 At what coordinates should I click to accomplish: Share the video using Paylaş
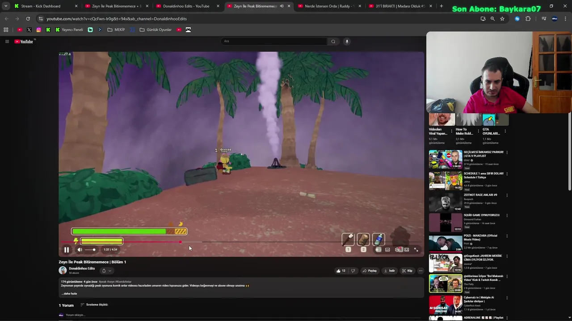pyautogui.click(x=370, y=271)
